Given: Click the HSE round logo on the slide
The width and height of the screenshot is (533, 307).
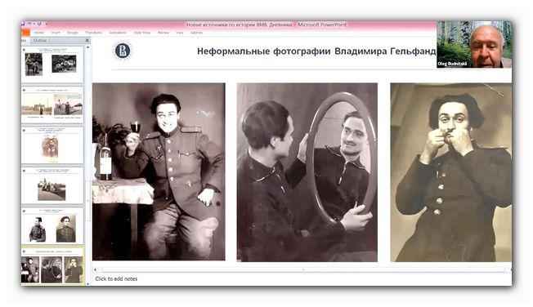Looking at the screenshot, I should [123, 51].
